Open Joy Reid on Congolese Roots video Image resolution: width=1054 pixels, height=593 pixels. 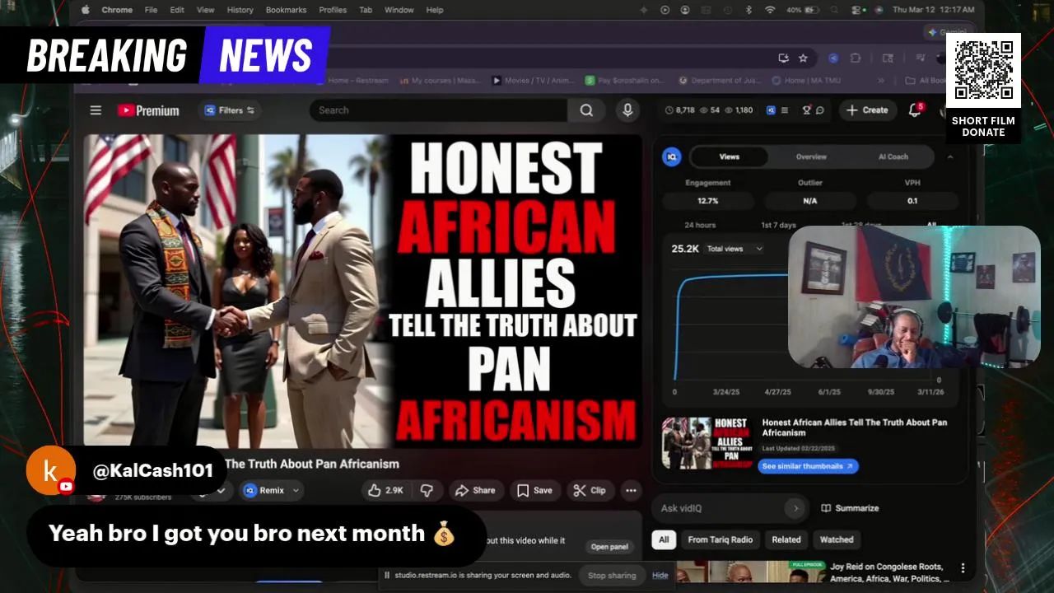point(889,572)
